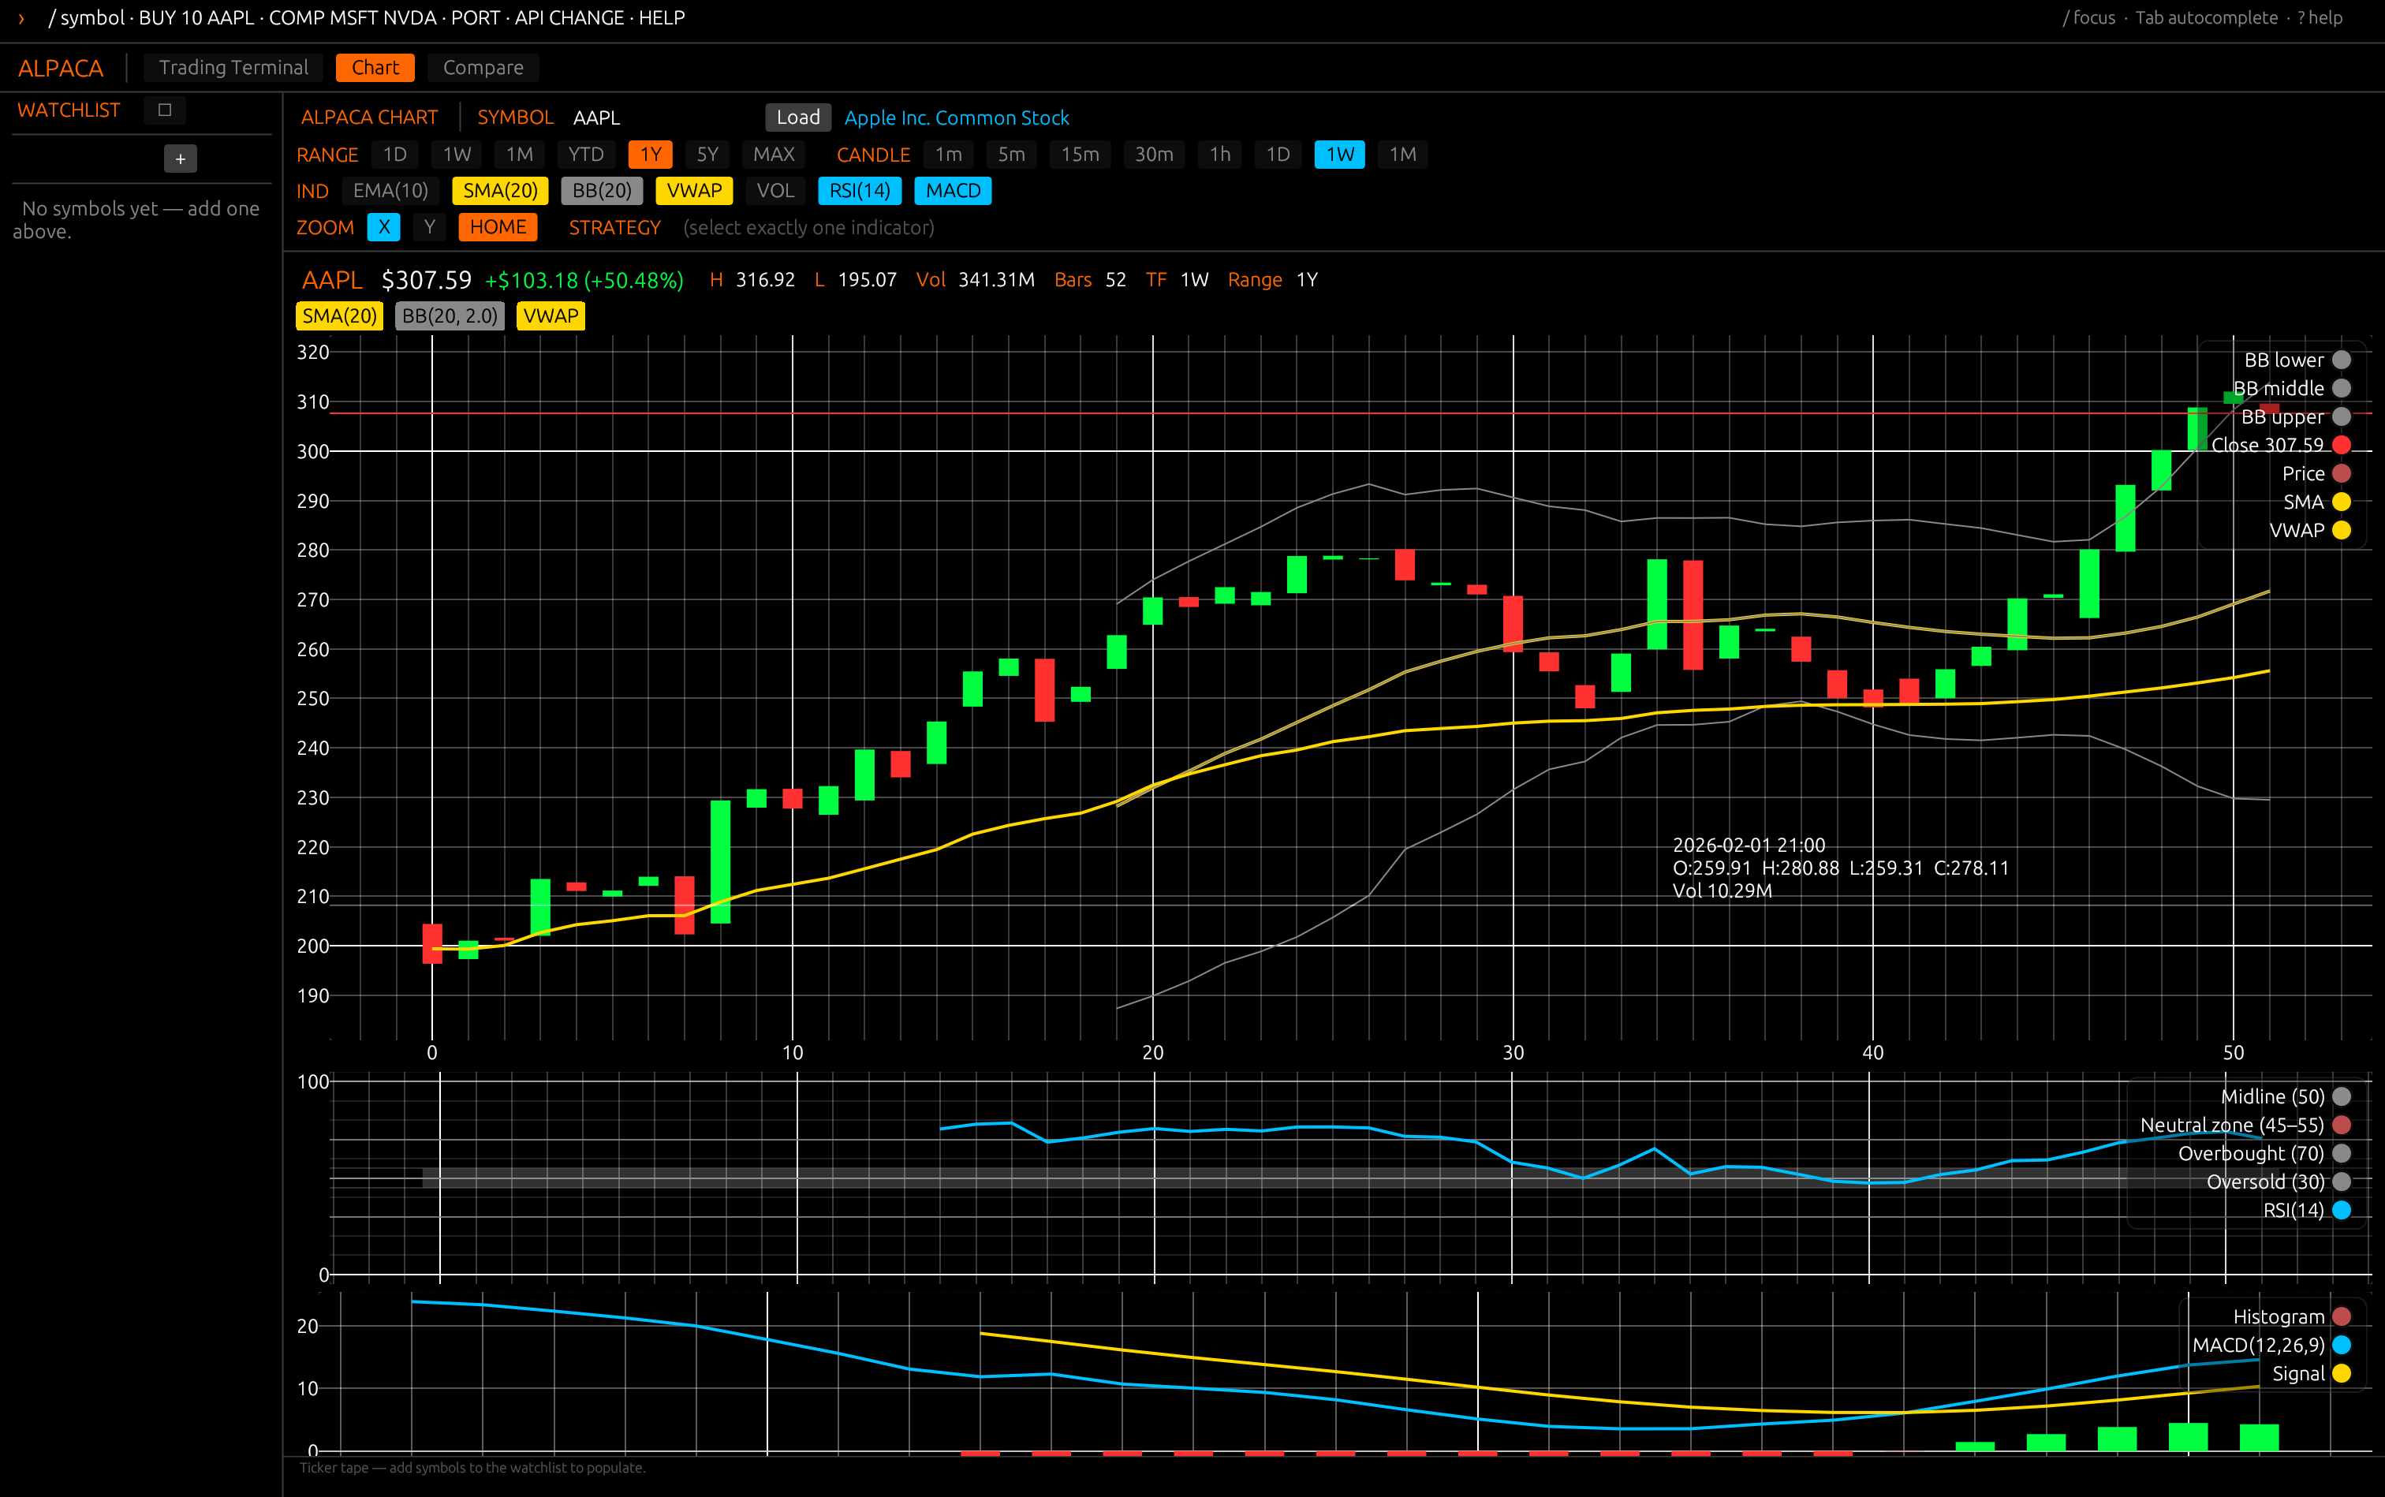Click the square icon beside WATCHLIST
2385x1497 pixels.
click(164, 110)
